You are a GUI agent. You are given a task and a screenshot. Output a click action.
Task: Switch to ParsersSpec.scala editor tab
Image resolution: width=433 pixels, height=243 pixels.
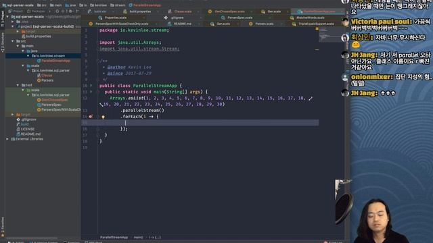tap(240, 18)
